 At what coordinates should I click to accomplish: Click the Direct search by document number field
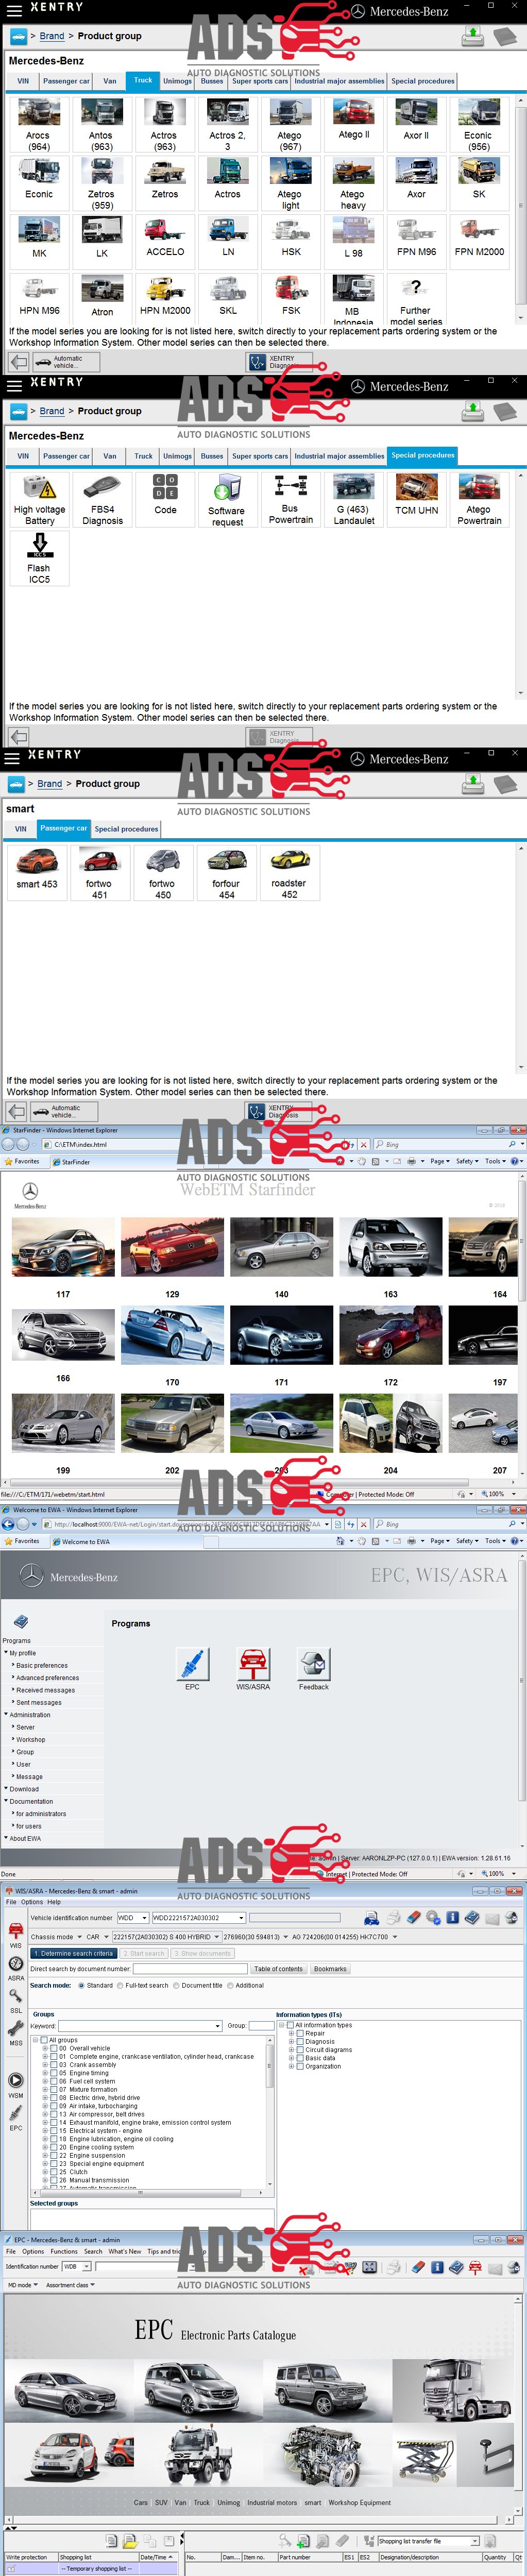[190, 1968]
